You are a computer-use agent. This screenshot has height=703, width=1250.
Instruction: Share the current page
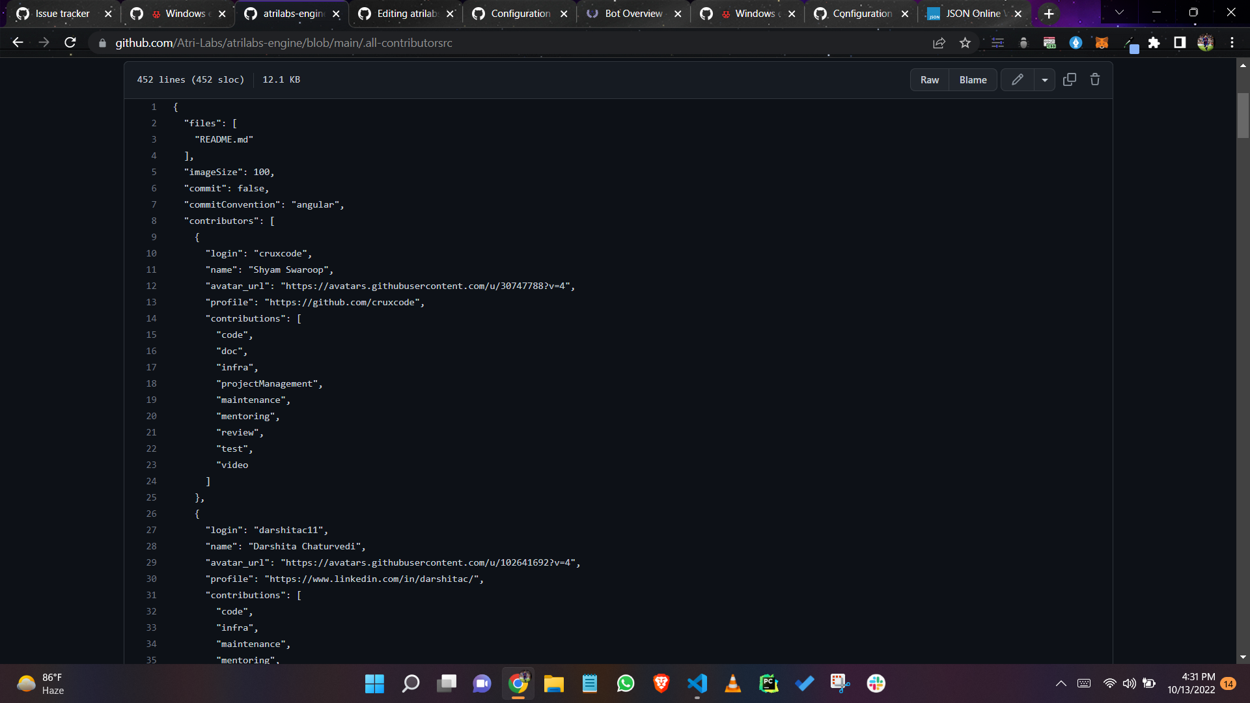tap(939, 42)
